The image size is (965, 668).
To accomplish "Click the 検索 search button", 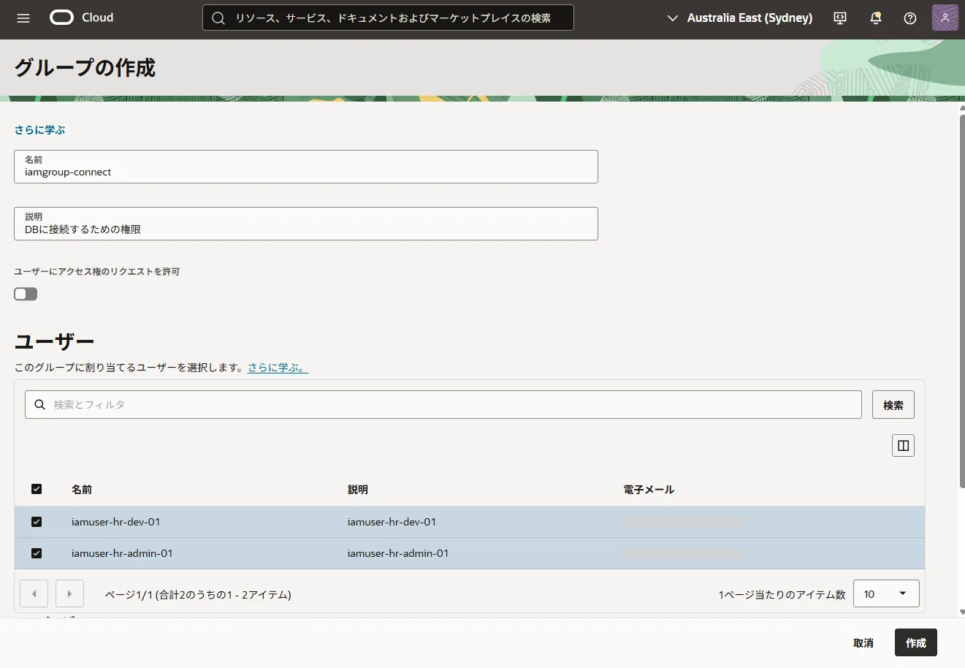I will [x=893, y=405].
